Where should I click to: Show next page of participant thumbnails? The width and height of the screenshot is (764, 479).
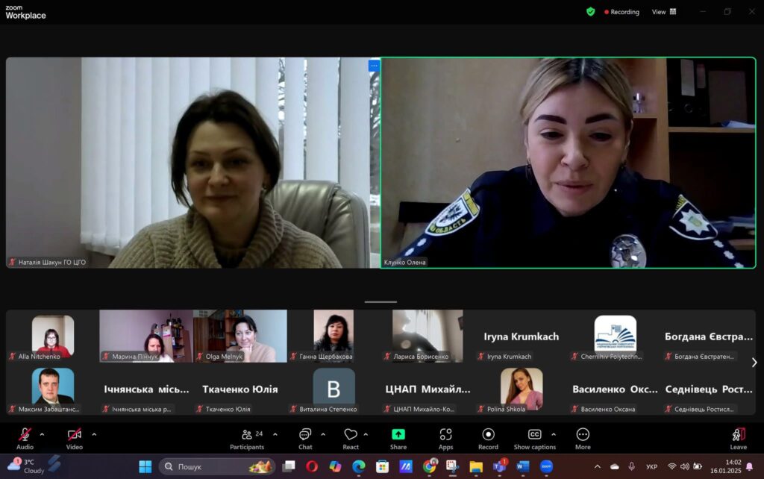pyautogui.click(x=754, y=363)
